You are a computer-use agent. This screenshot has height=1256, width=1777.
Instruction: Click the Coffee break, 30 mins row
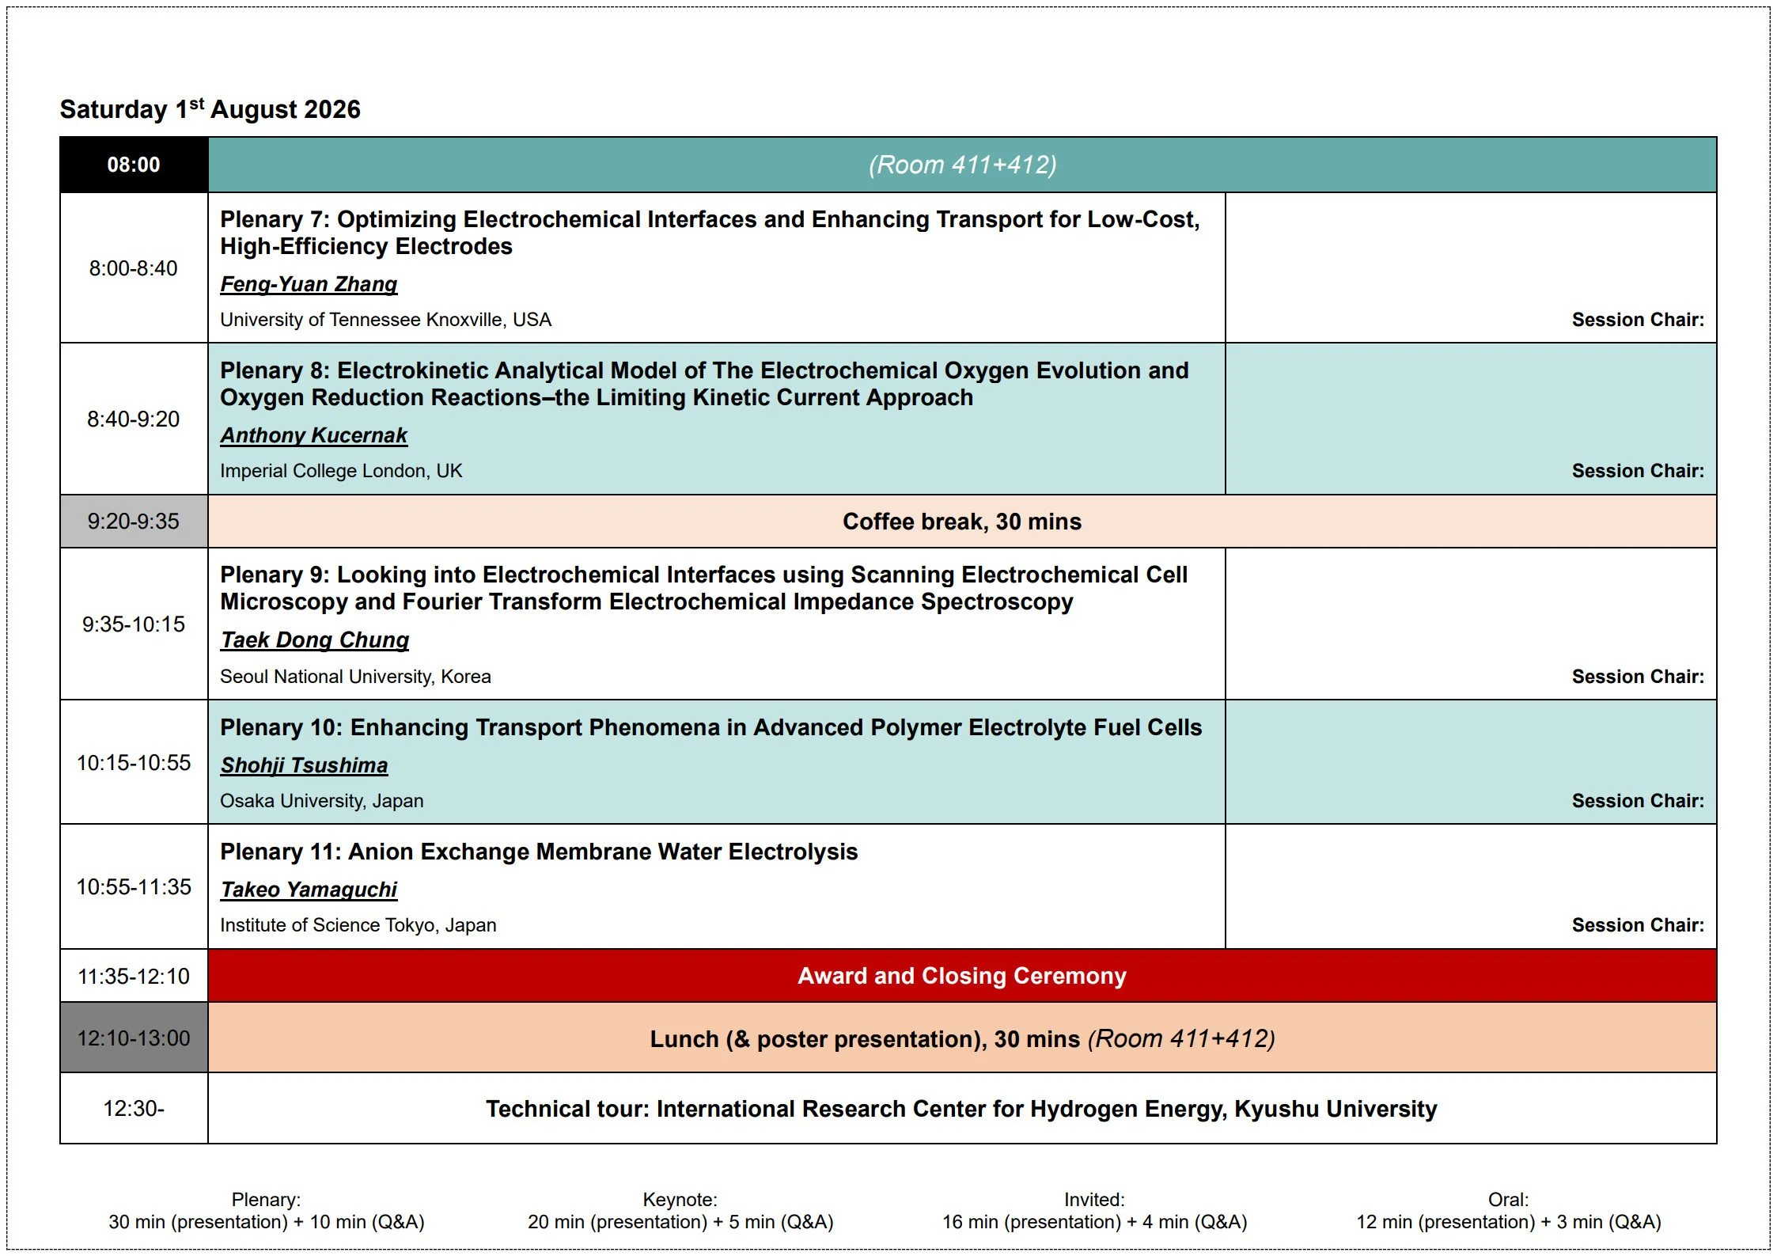pyautogui.click(x=962, y=522)
